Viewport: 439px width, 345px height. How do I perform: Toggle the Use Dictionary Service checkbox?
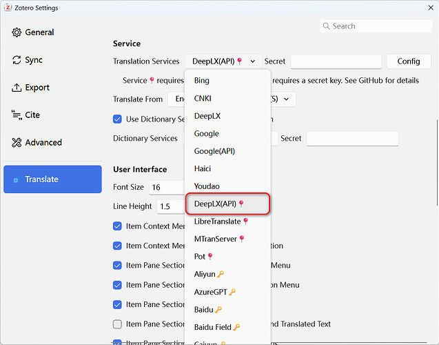click(118, 119)
